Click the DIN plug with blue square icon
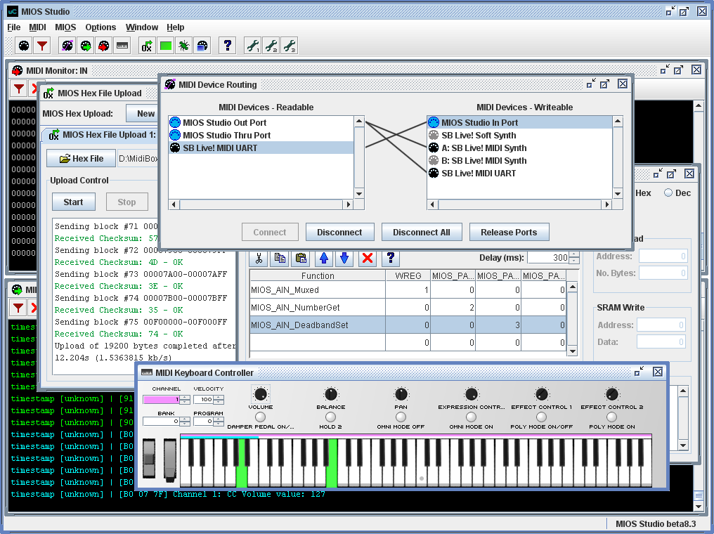This screenshot has height=534, width=714. point(202,46)
